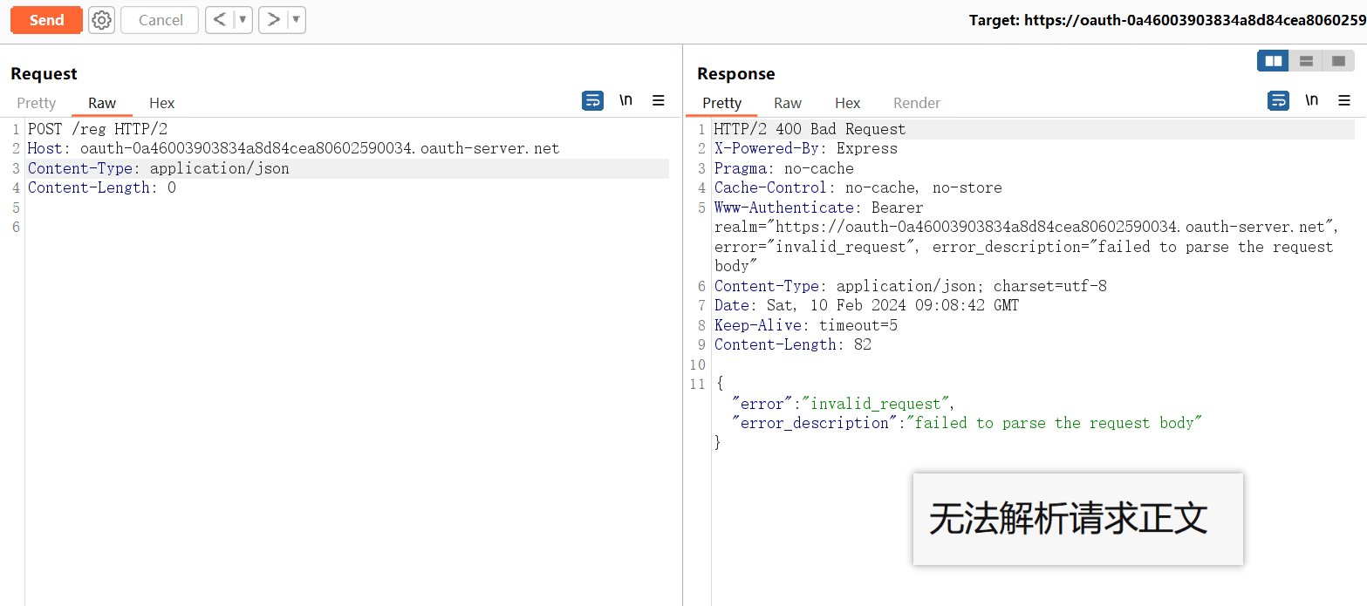Expand the forward history dropdown arrow
1367x606 pixels.
coord(296,20)
